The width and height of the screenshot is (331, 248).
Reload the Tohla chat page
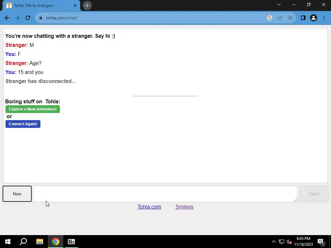(x=28, y=18)
